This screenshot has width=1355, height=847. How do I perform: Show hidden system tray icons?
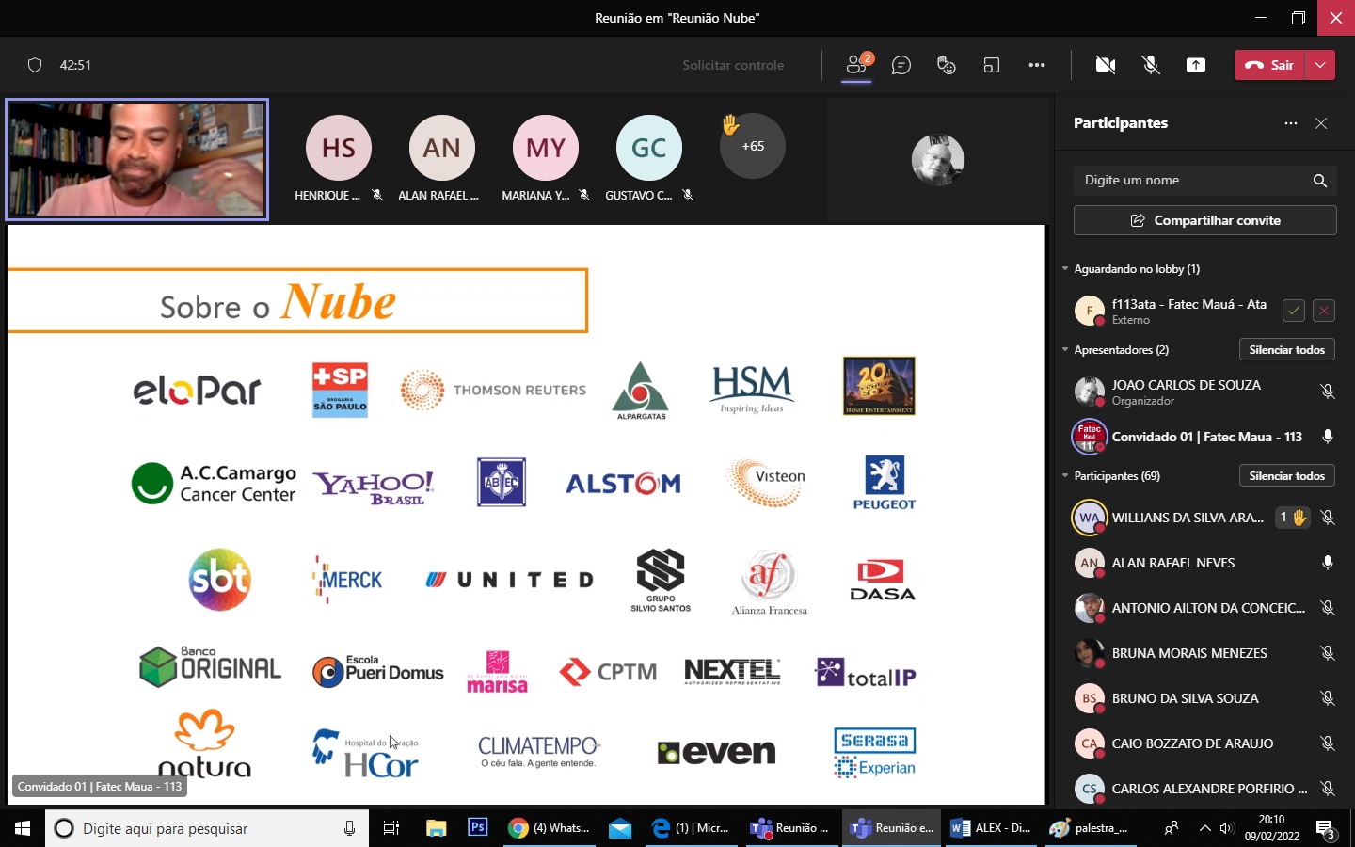tap(1204, 829)
